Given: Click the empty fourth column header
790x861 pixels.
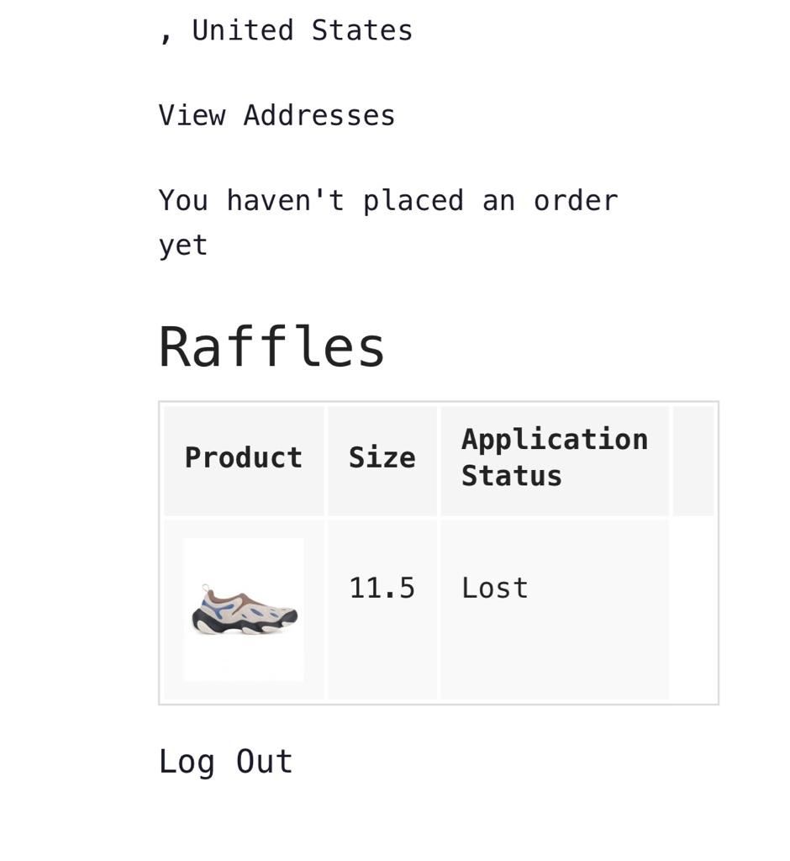Looking at the screenshot, I should (x=693, y=460).
